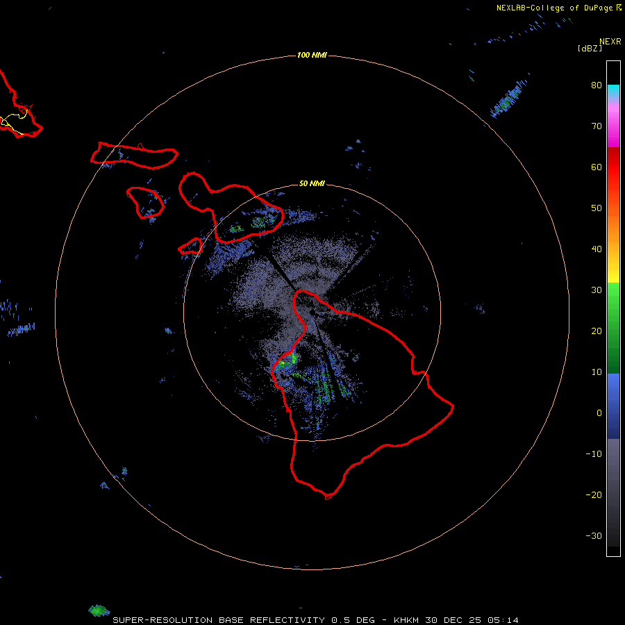
Task: Click the green echo near the image's bottom-left corner
Action: tap(99, 610)
